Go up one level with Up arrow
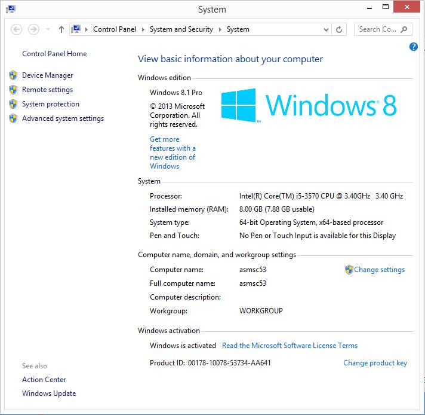This screenshot has height=415, width=425. click(61, 29)
